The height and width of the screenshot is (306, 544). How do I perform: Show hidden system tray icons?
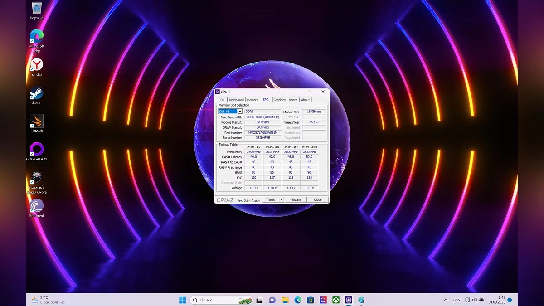click(446, 300)
